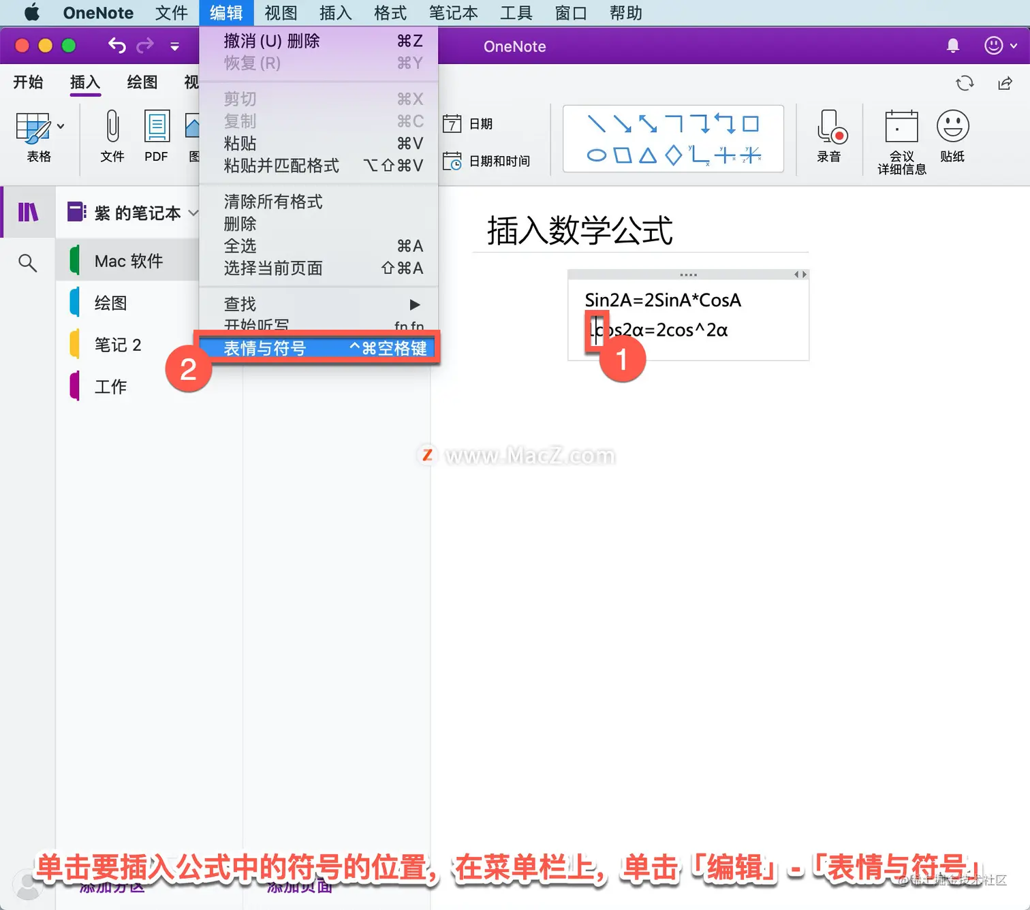Open the Apple menu
The width and height of the screenshot is (1030, 910).
[31, 12]
